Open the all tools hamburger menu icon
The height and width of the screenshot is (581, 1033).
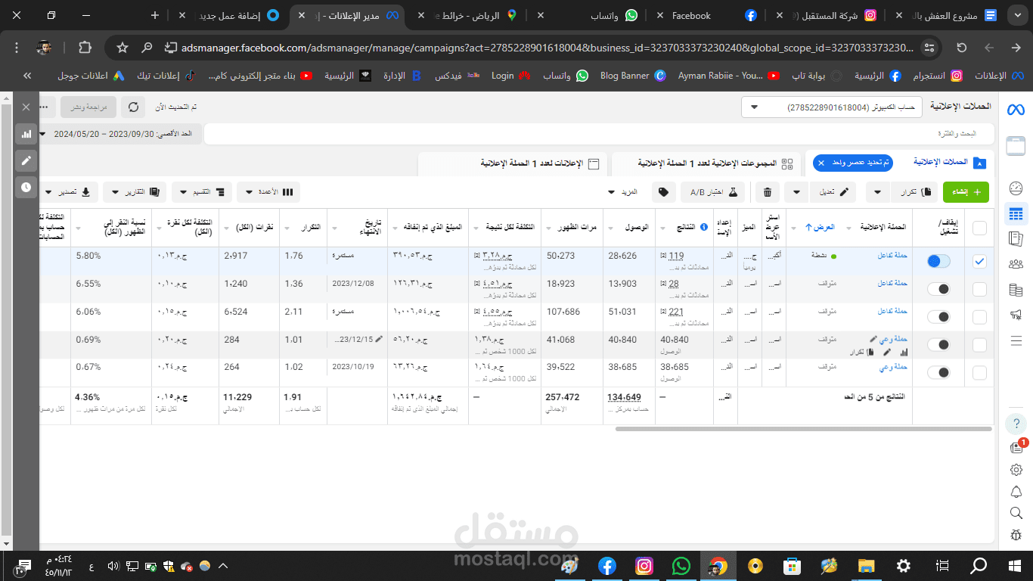(1016, 340)
